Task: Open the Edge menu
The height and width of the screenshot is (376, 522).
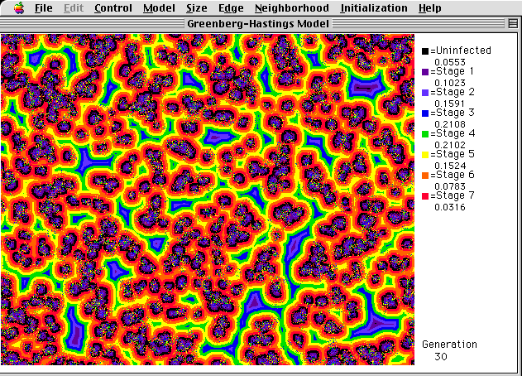Action: click(x=231, y=8)
